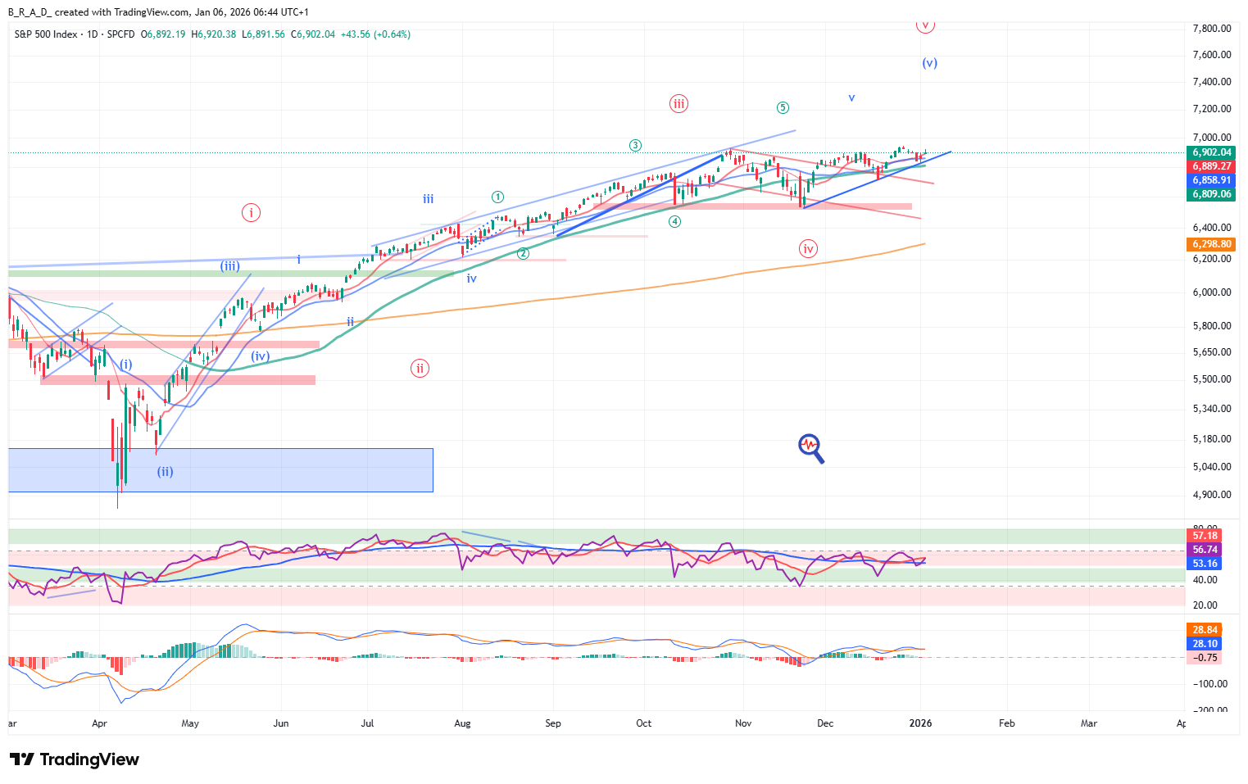Select the green circled 5 wave marker

(783, 108)
